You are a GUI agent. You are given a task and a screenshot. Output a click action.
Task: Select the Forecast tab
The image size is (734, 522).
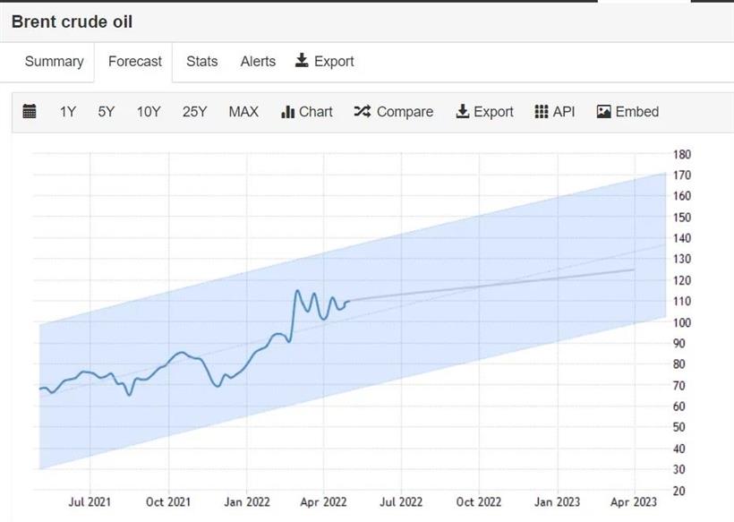pos(135,62)
